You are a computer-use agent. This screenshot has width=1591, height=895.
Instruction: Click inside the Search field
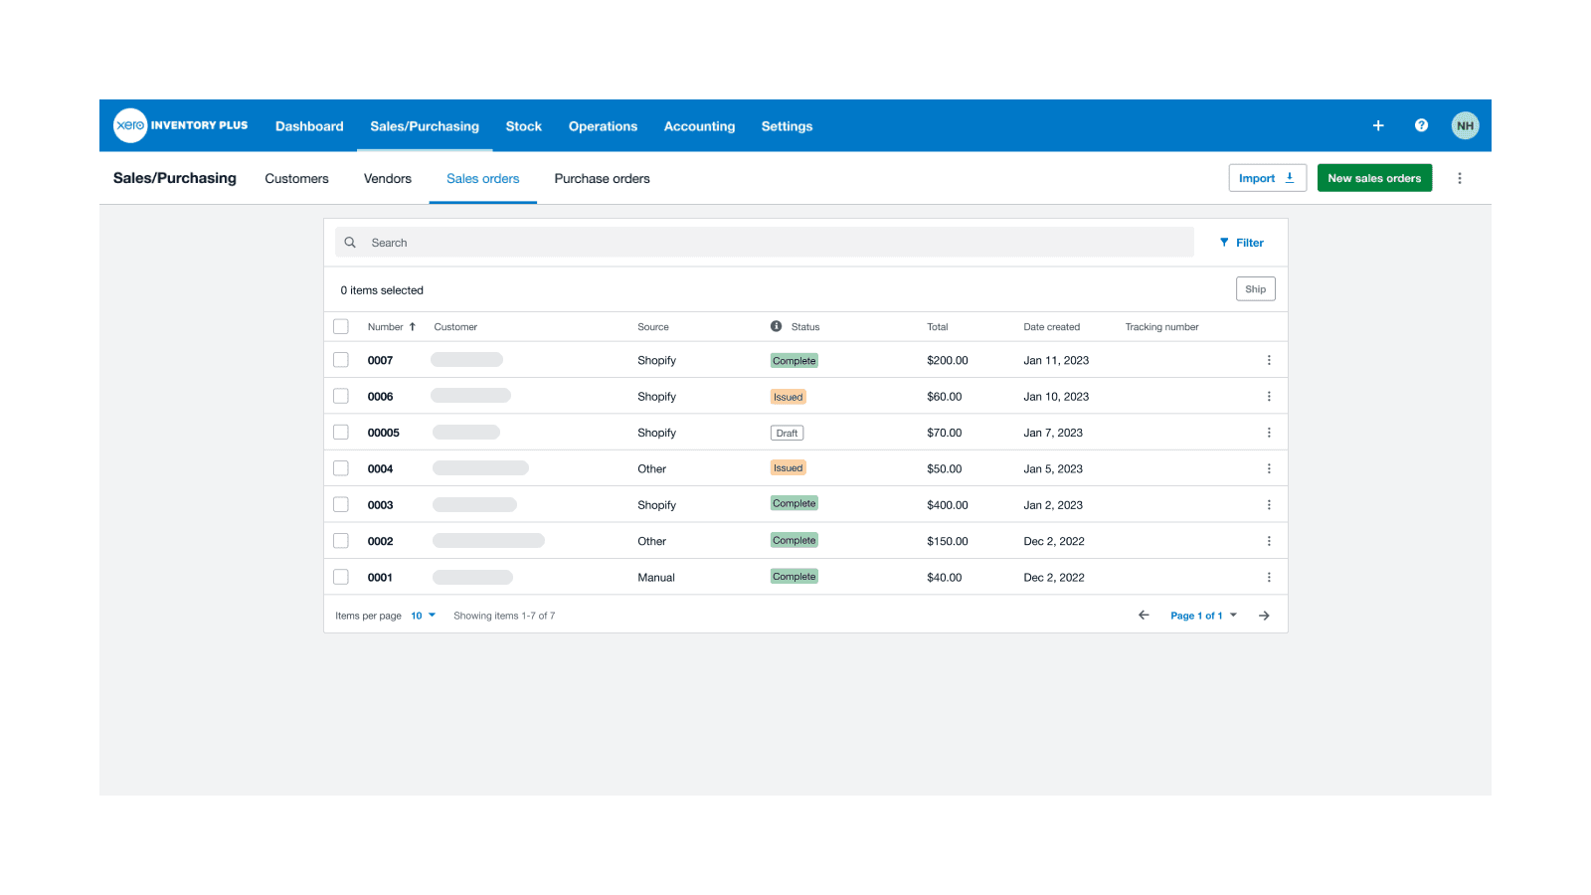coord(696,242)
